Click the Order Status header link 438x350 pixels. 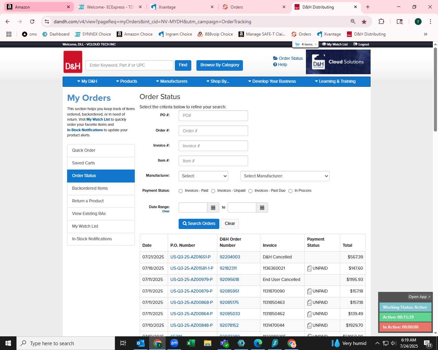[x=288, y=58]
